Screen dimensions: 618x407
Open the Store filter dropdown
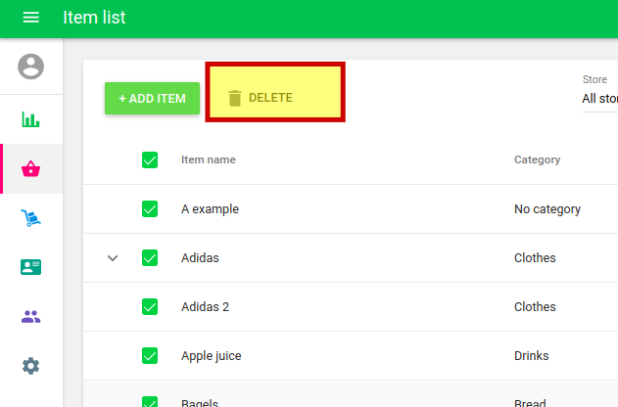click(598, 98)
